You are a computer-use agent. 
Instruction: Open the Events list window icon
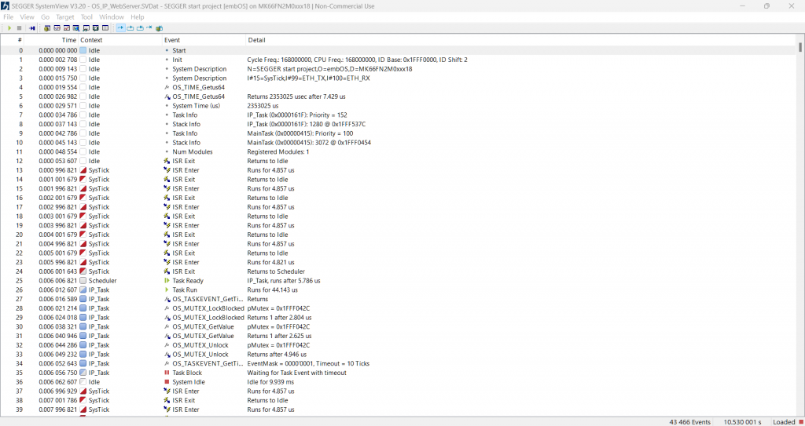click(x=47, y=28)
